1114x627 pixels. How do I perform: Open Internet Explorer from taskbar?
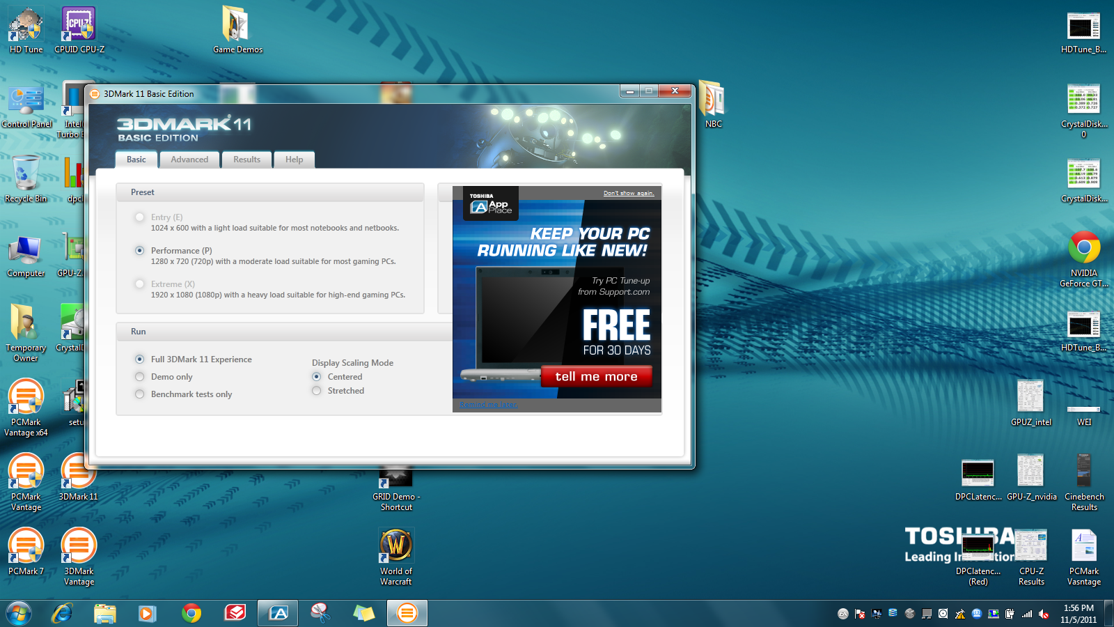(62, 613)
